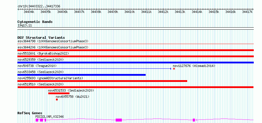Image resolution: width=262 pixels, height=123 pixels.
Task: Select the small red nsv1127676 marker
Action: pos(174,69)
